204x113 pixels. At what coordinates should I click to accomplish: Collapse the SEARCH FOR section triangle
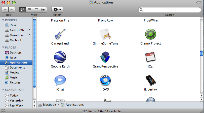coord(3,89)
